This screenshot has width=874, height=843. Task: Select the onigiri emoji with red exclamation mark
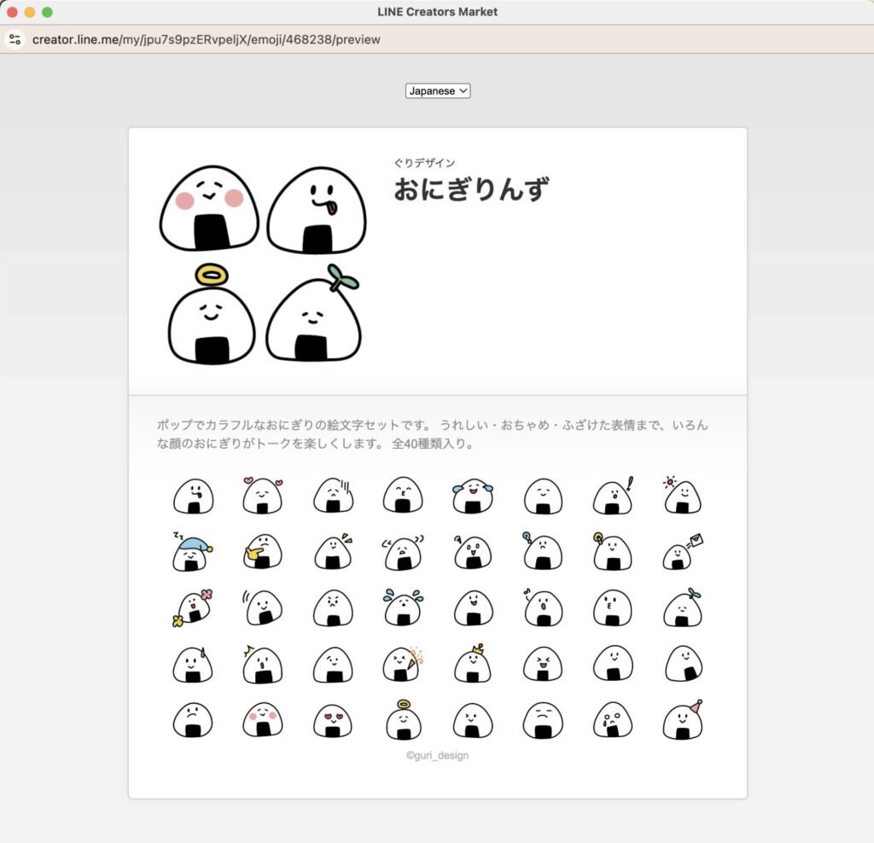click(613, 497)
